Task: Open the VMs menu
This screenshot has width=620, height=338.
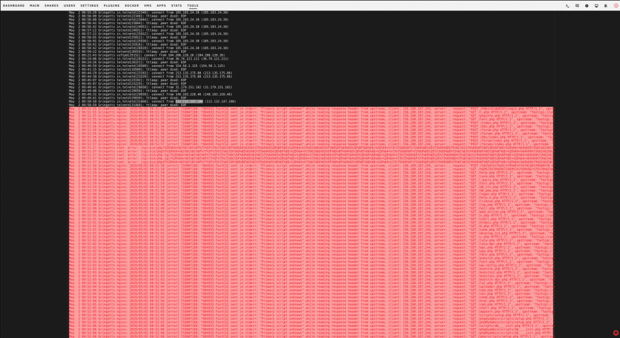Action: pos(148,6)
